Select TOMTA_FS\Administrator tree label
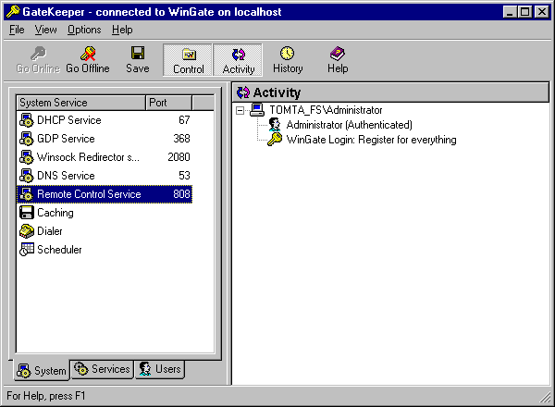 click(326, 110)
